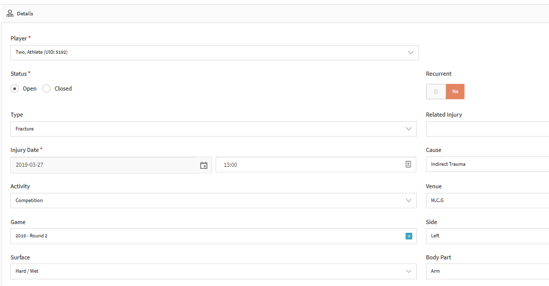
Task: Select the Open status radio button
Action: tap(14, 89)
